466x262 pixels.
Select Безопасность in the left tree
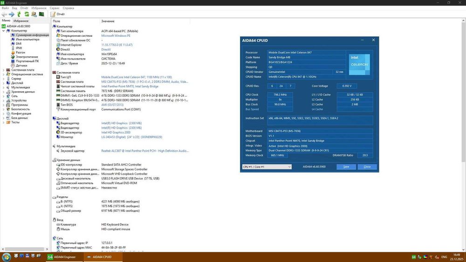click(x=20, y=109)
